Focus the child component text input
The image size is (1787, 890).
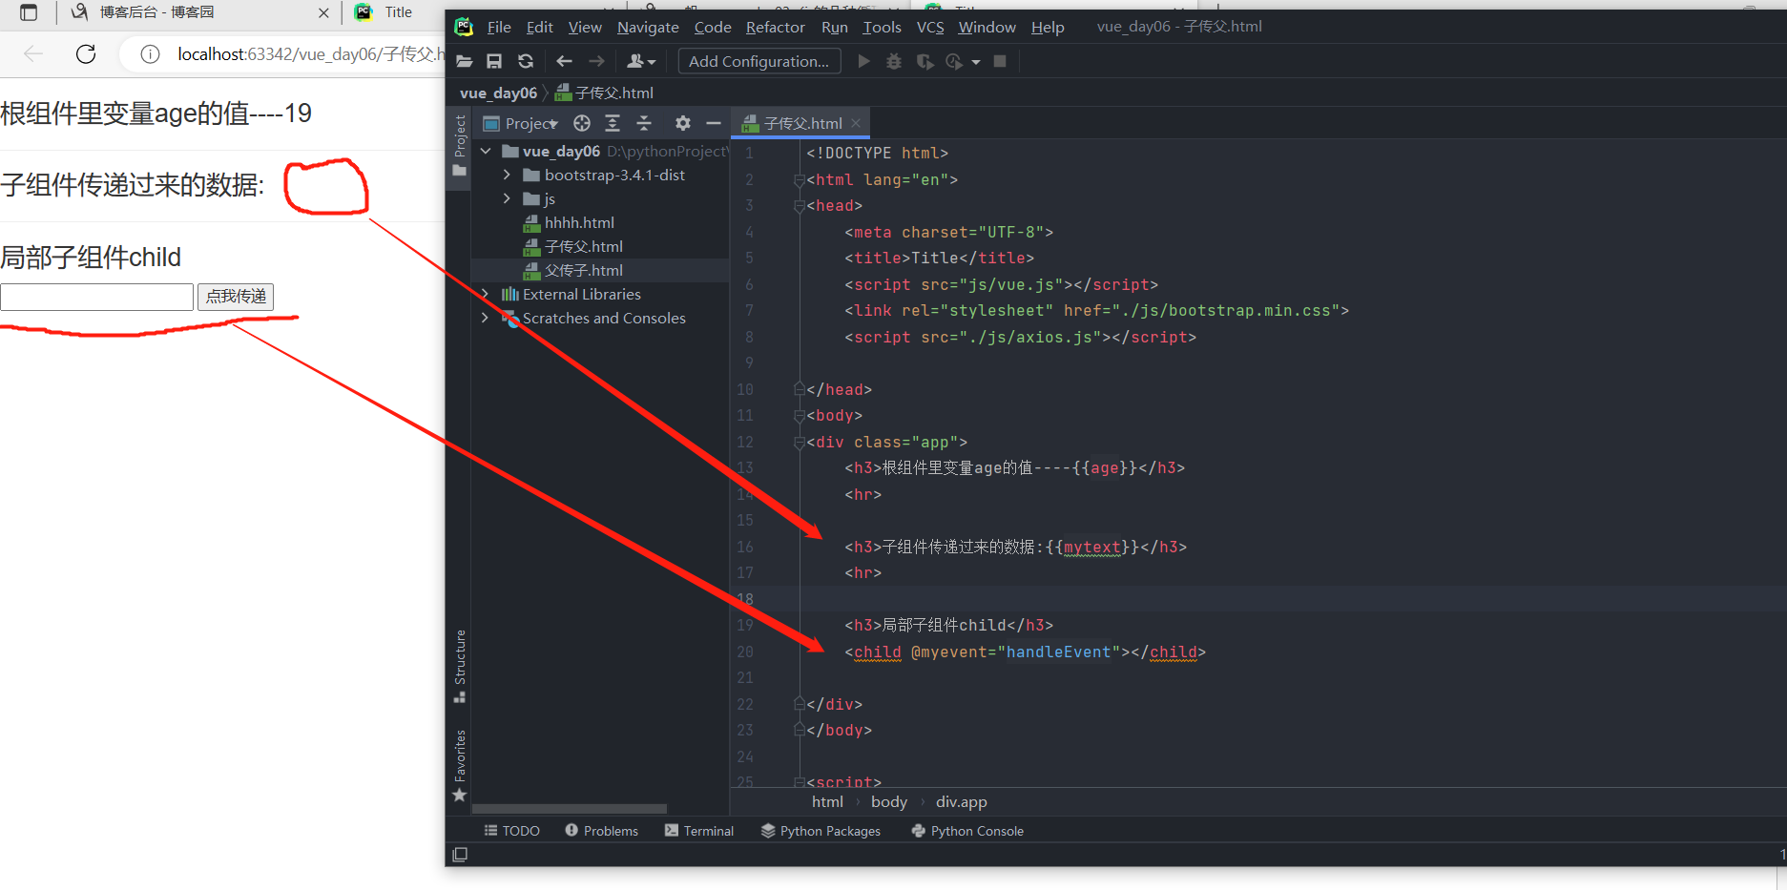[x=97, y=297]
